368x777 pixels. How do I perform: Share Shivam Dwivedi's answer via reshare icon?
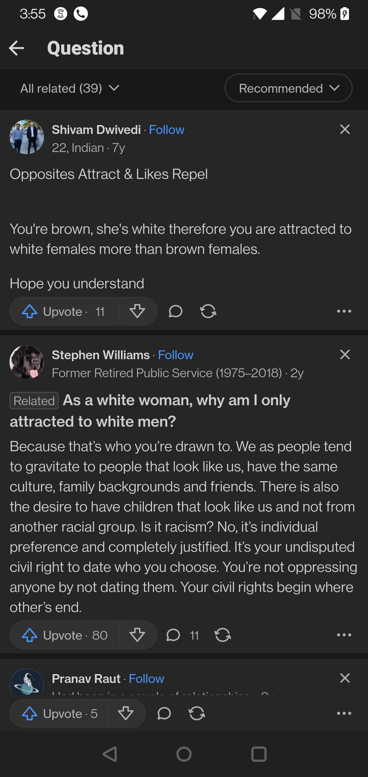click(x=208, y=311)
